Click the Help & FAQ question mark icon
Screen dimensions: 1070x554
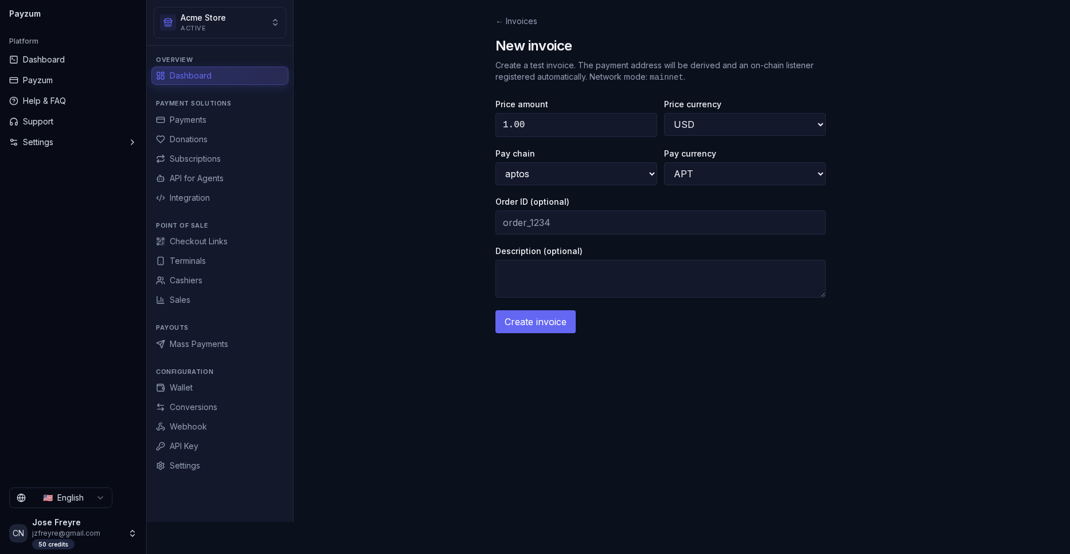pyautogui.click(x=14, y=101)
